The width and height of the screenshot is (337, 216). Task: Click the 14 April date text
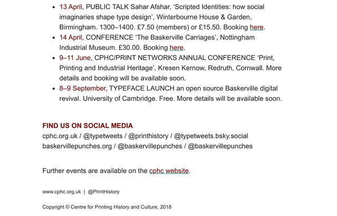(x=71, y=38)
